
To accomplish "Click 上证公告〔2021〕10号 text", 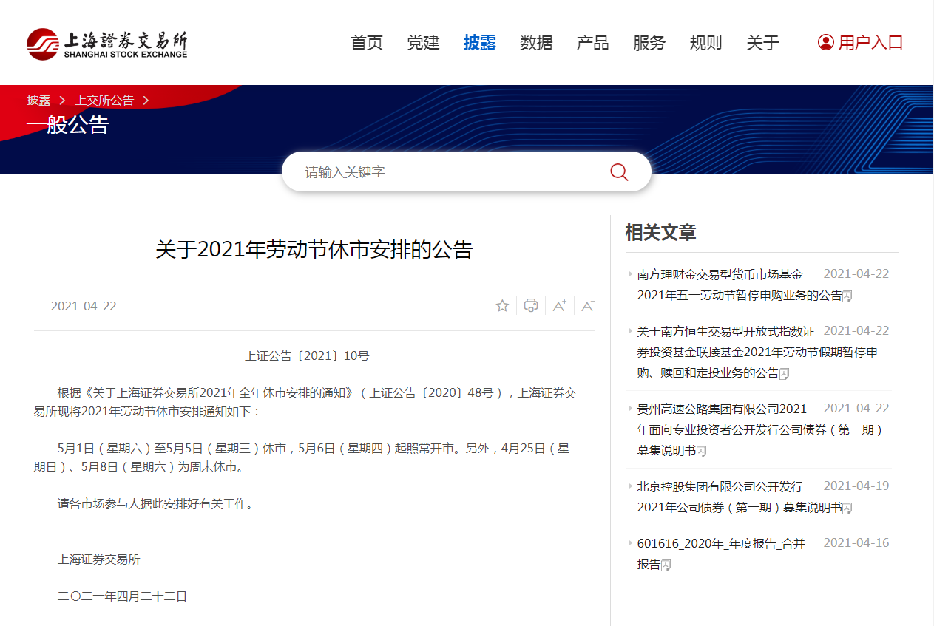I will click(x=307, y=356).
